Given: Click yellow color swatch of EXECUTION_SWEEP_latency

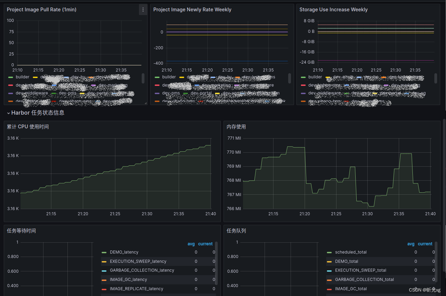Looking at the screenshot, I should 104,262.
